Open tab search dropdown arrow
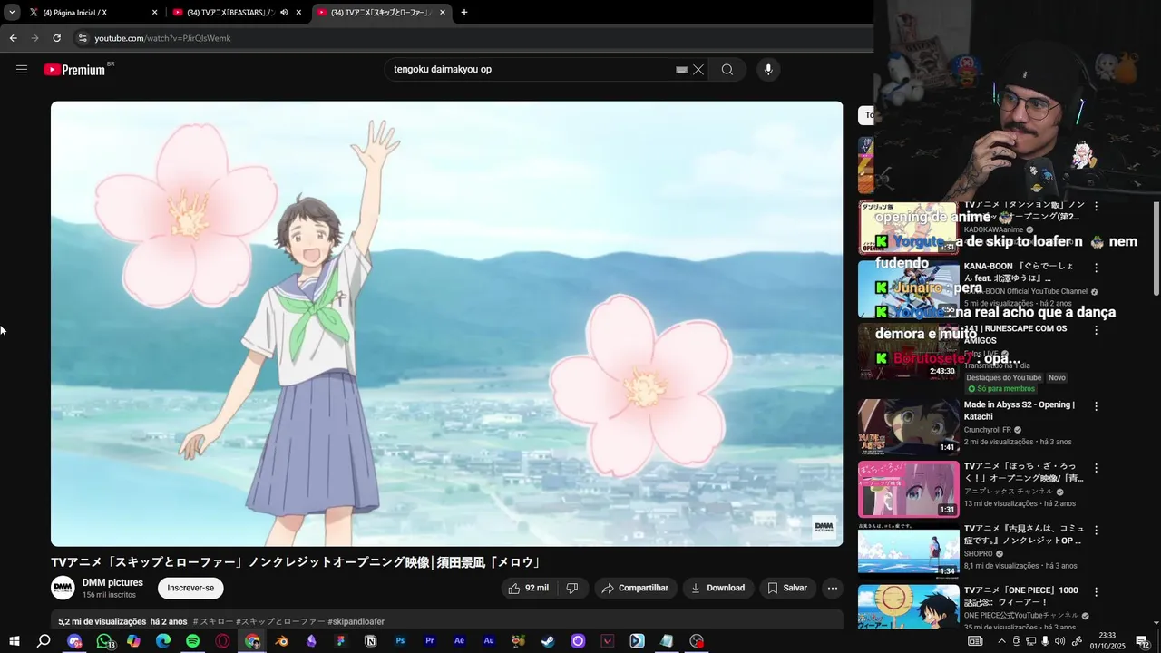The width and height of the screenshot is (1161, 653). point(12,13)
